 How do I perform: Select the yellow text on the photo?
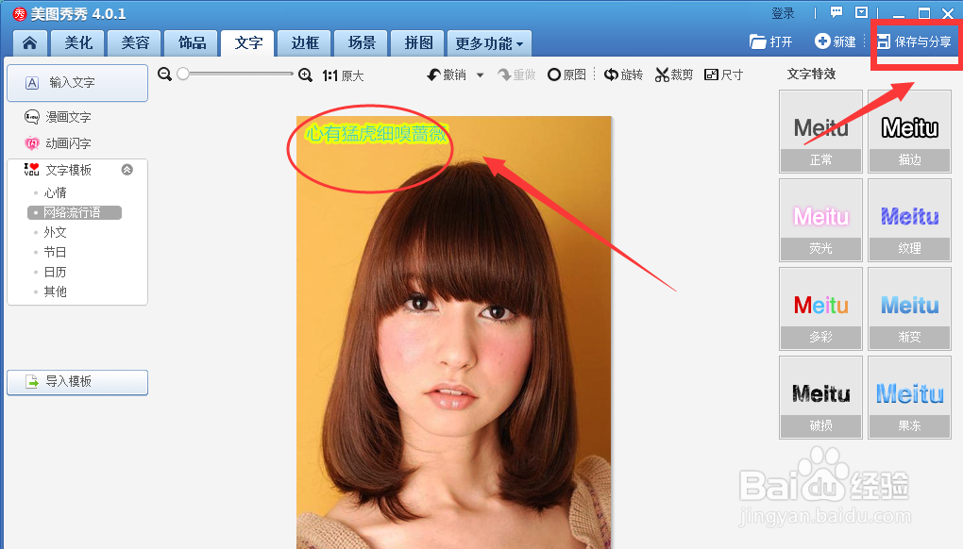[x=377, y=133]
